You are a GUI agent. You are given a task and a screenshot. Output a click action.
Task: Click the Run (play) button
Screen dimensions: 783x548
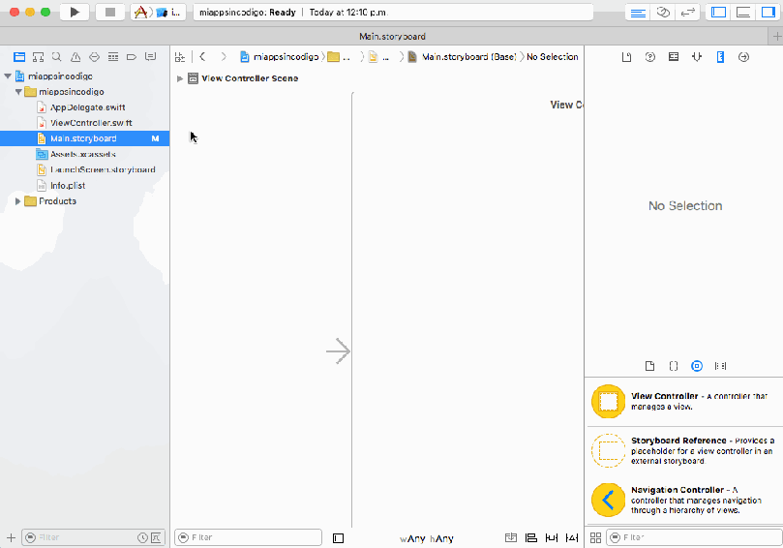(x=75, y=13)
